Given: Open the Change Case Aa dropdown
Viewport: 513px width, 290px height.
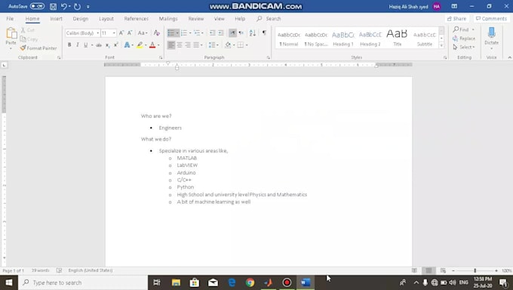Looking at the screenshot, I should (x=143, y=32).
